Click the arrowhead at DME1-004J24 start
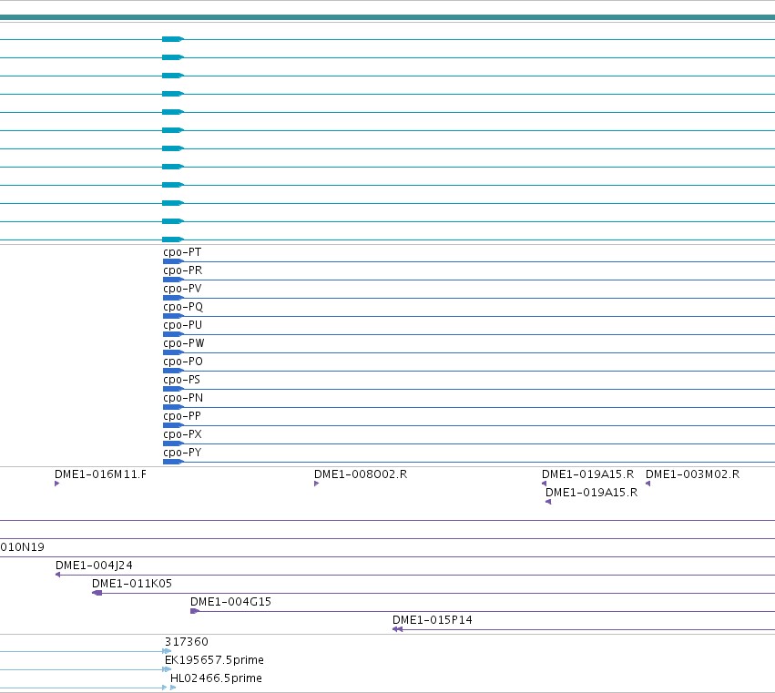This screenshot has width=775, height=693. (x=57, y=575)
